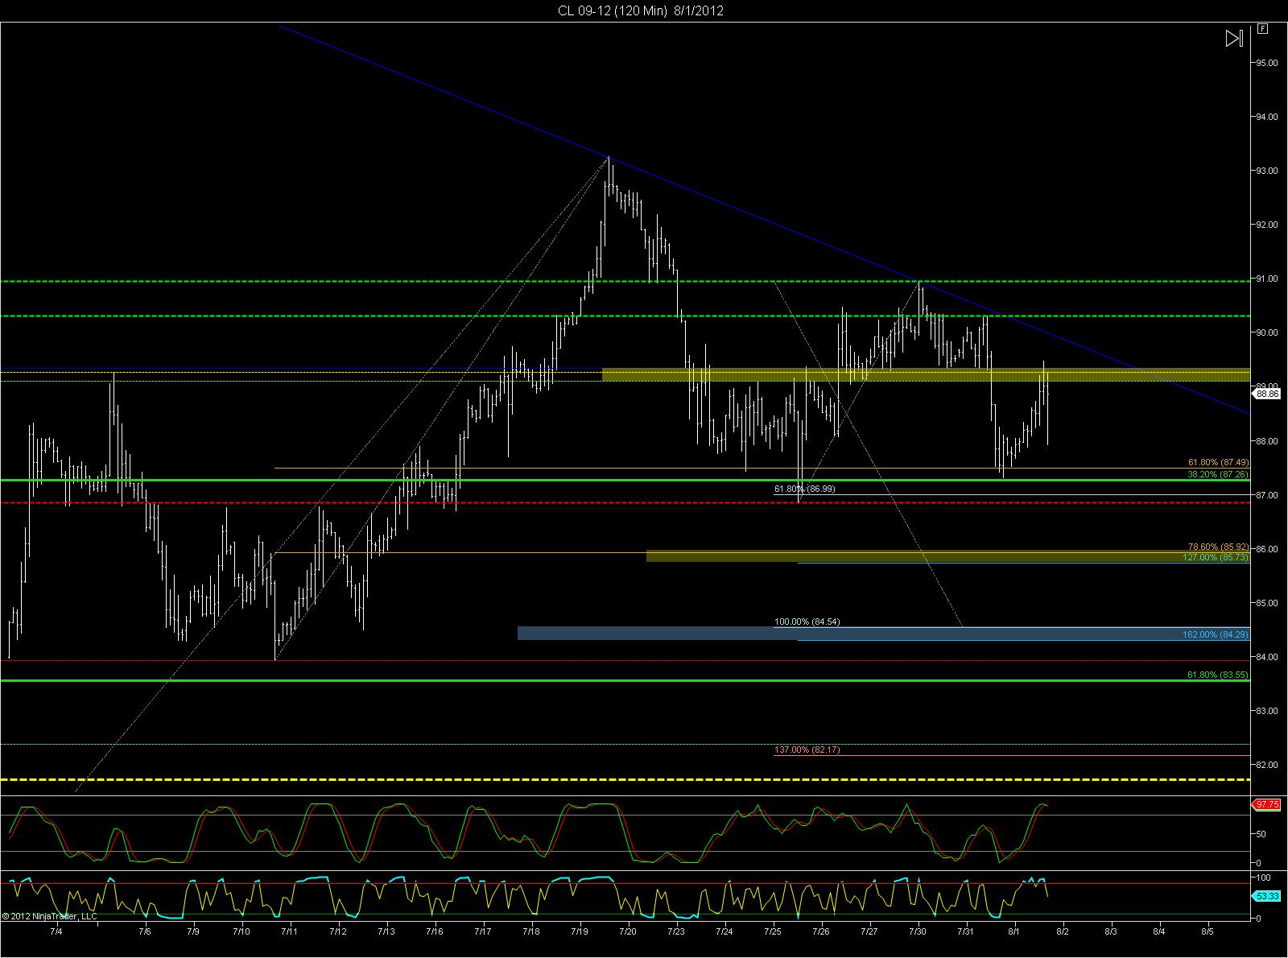The height and width of the screenshot is (958, 1288).
Task: Click the 7/18 date axis label
Action: [531, 931]
